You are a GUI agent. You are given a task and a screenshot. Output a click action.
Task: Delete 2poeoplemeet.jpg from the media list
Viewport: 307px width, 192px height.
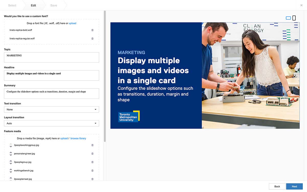(x=92, y=179)
